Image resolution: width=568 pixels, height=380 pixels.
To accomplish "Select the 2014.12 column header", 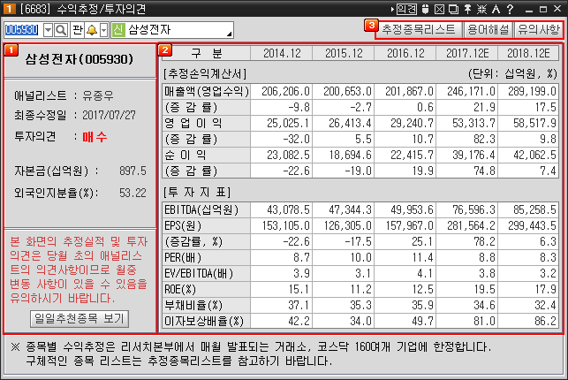I will [x=282, y=53].
